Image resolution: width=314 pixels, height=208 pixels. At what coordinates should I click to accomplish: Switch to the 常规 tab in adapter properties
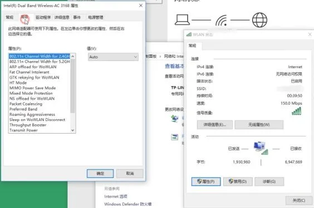(x=9, y=18)
